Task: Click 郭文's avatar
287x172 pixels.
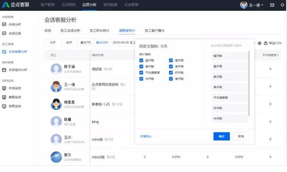Action: 56,157
